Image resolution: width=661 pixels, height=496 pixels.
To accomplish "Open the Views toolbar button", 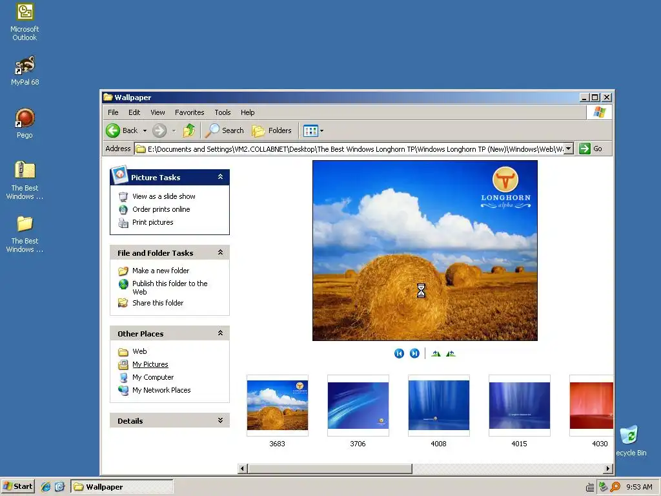I will click(310, 130).
